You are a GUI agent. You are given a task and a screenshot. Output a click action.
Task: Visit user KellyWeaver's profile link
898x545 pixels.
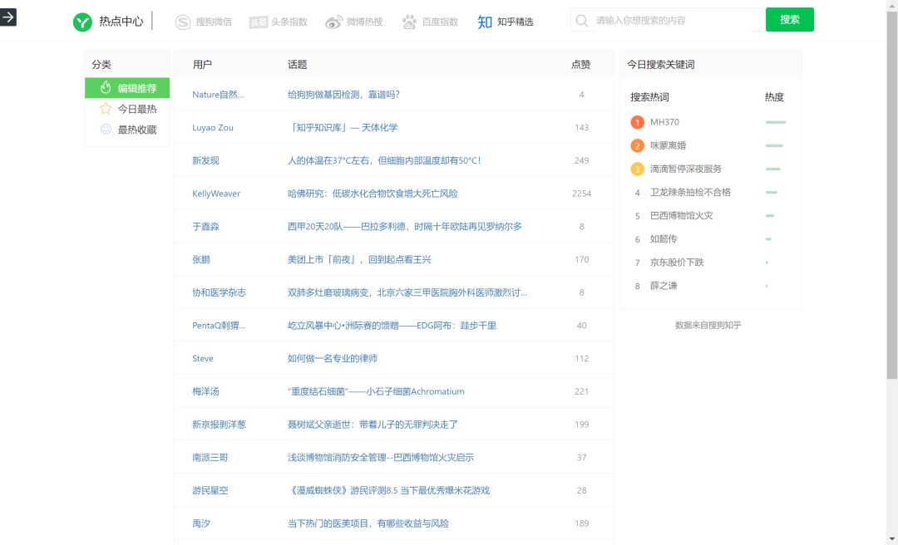tap(215, 194)
